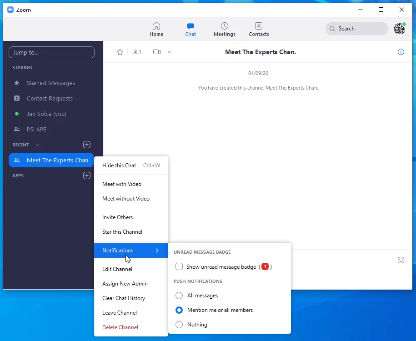Open profile avatar in top right
Image resolution: width=416 pixels, height=341 pixels.
399,29
